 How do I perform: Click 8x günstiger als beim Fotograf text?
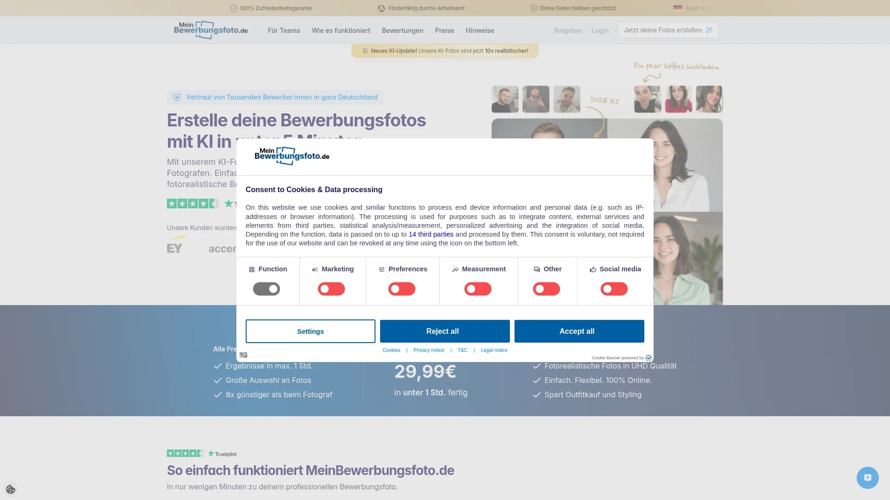279,395
